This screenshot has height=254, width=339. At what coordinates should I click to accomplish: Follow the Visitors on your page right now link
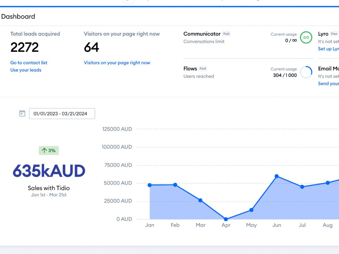[117, 63]
